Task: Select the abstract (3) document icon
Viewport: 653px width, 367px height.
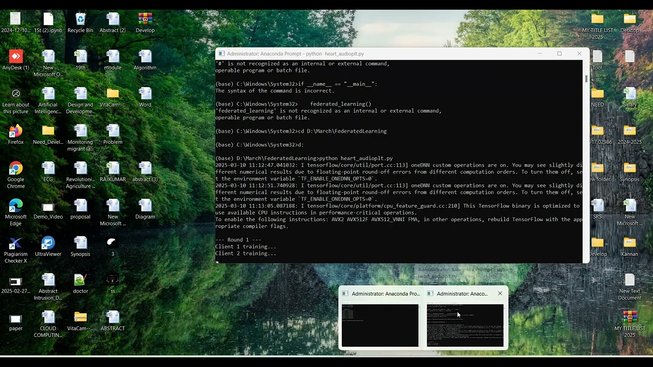Action: (145, 172)
